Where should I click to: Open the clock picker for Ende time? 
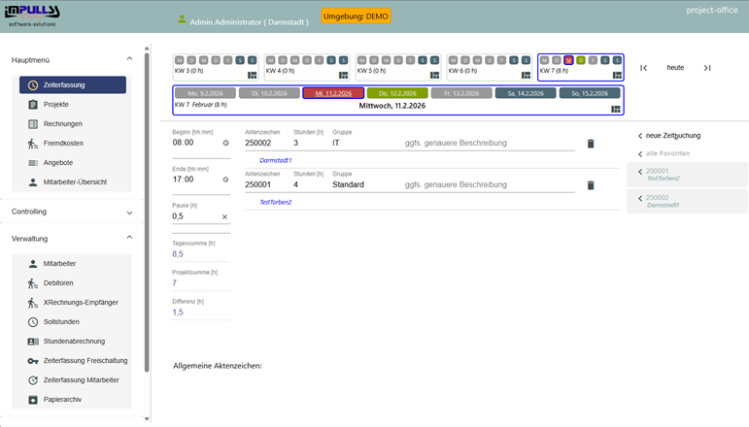coord(225,180)
